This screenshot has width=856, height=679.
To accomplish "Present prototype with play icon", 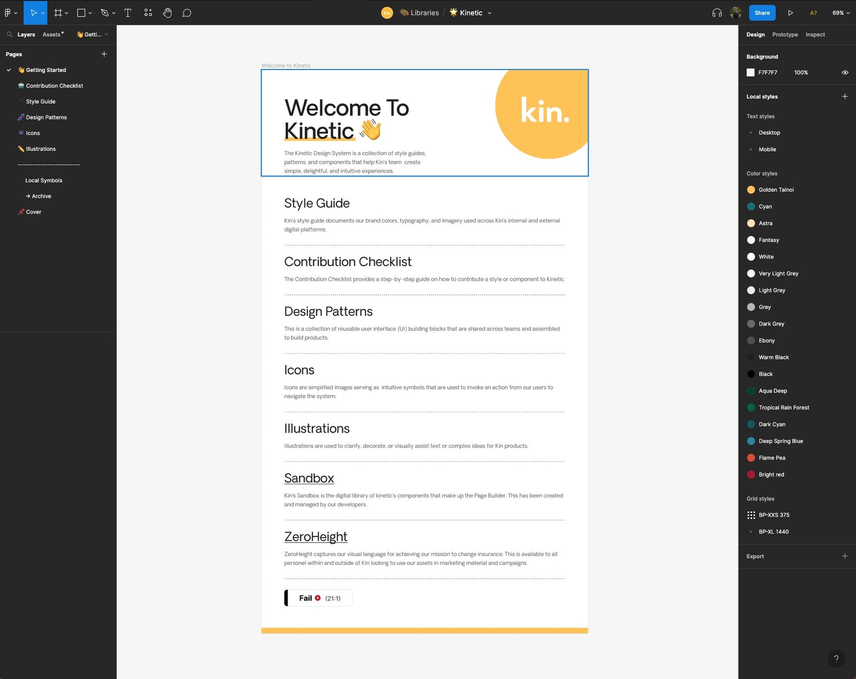I will click(x=790, y=13).
